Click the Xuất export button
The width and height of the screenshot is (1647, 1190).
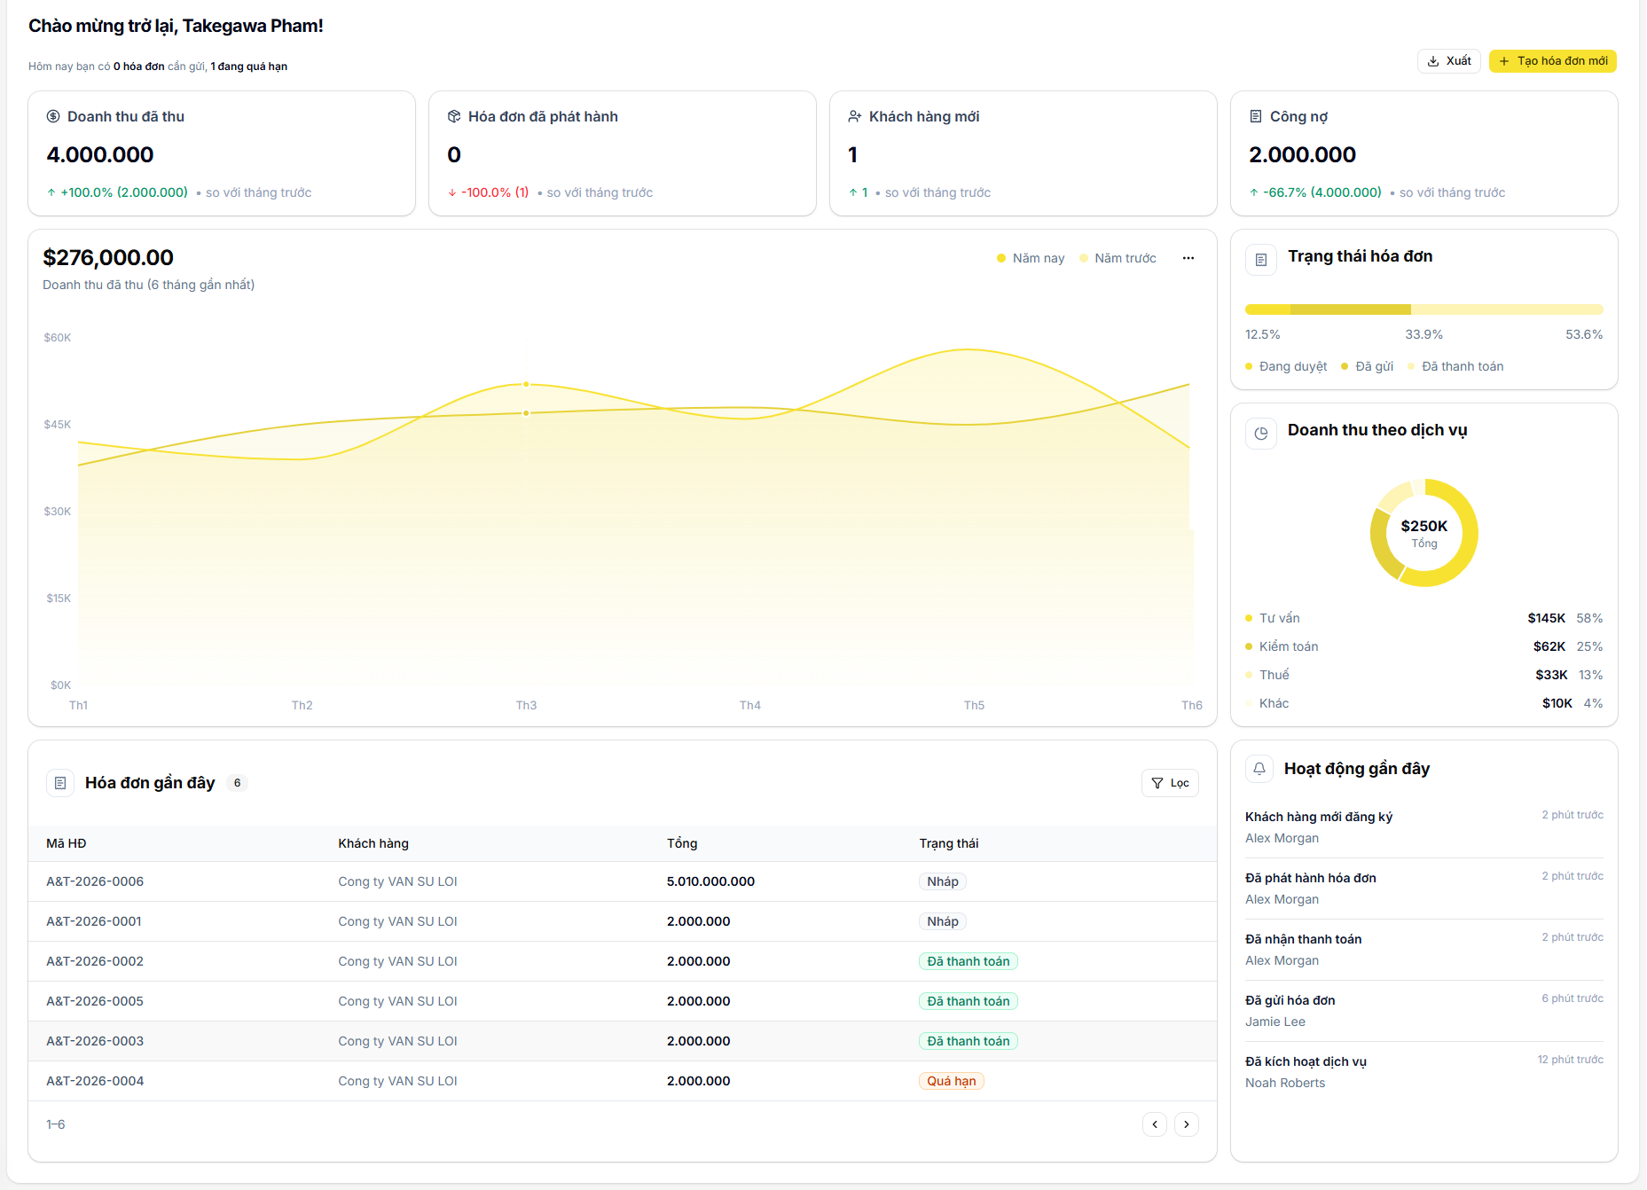coord(1448,61)
